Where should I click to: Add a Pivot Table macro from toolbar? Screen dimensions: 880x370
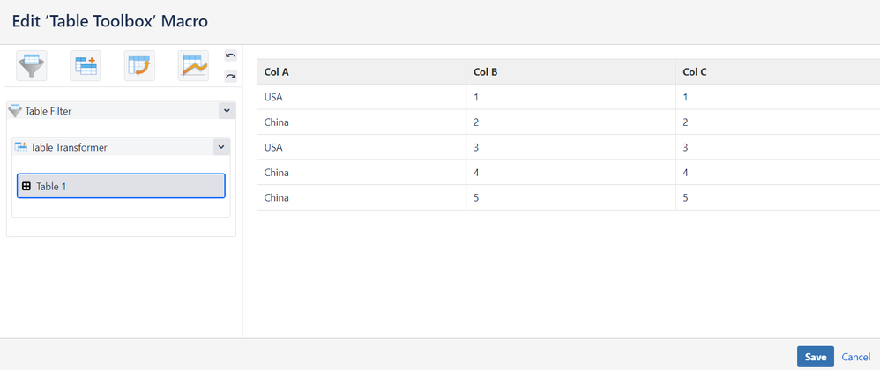pyautogui.click(x=139, y=65)
